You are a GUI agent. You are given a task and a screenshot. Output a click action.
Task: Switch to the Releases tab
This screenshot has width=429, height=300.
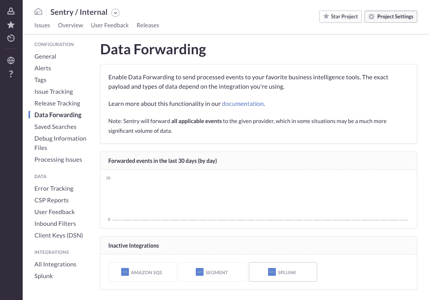pos(148,25)
